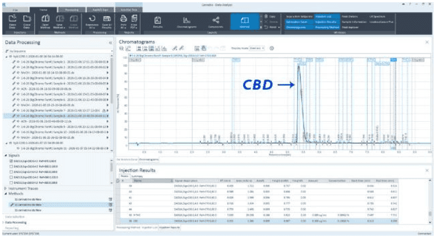Click the Compounds layout icon
The height and width of the screenshot is (238, 436).
tap(215, 22)
